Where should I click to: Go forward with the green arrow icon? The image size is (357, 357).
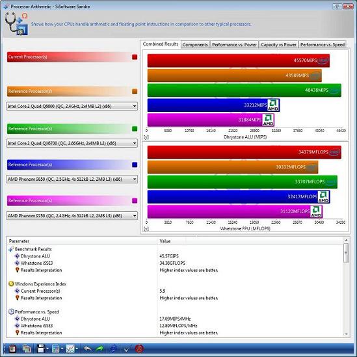coord(99,349)
